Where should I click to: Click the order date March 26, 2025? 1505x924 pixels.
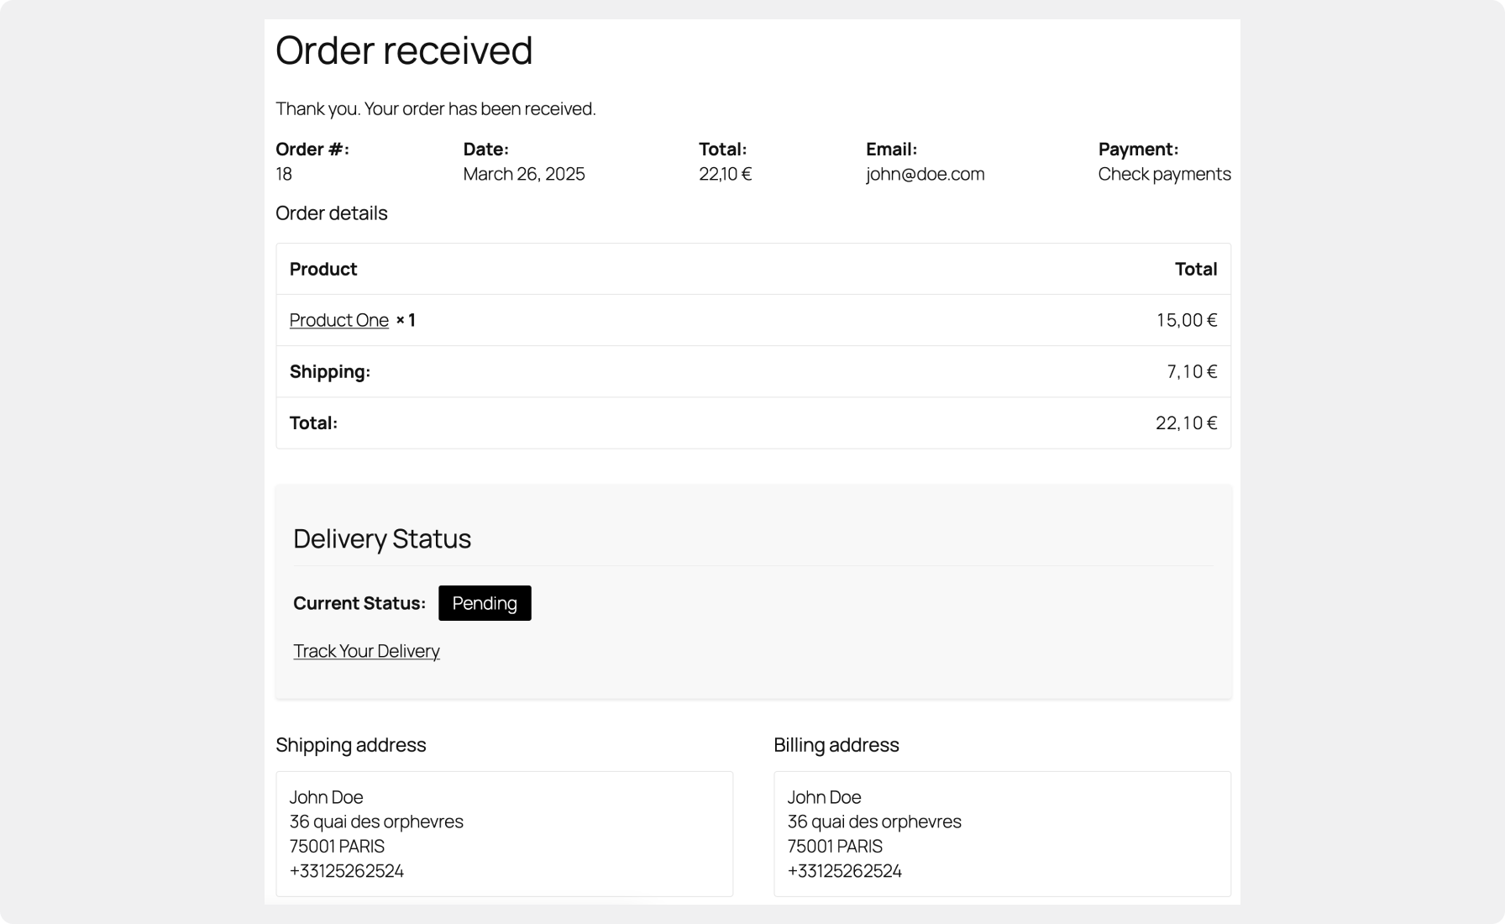[524, 174]
